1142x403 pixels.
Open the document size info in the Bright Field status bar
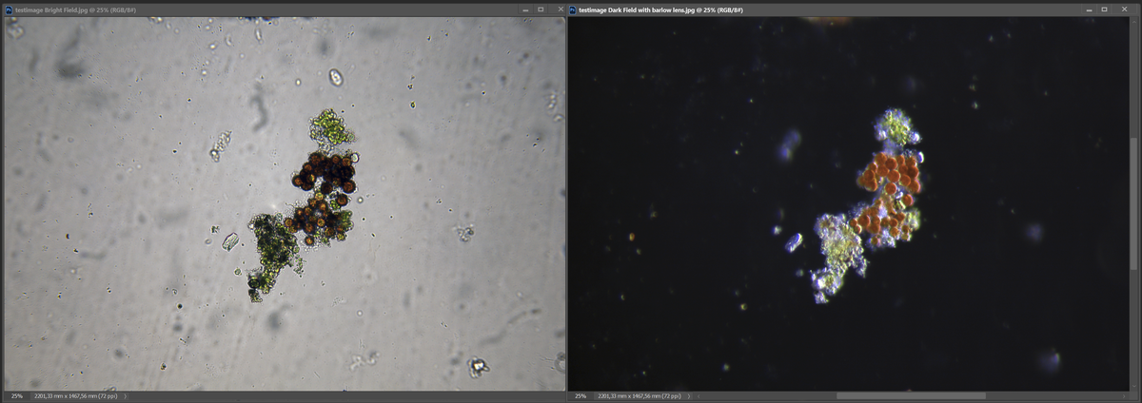tap(76, 395)
